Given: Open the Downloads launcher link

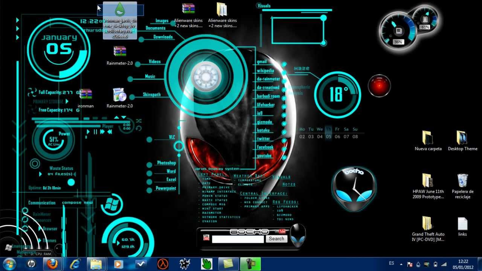Looking at the screenshot, I should [x=163, y=37].
